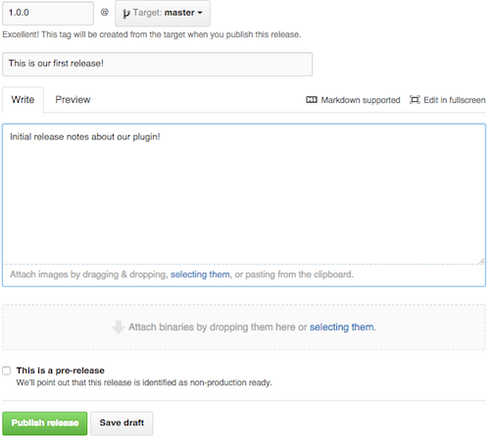Click the fullscreen icon next to Edit in fullscreen
This screenshot has width=490, height=442.
coord(415,100)
